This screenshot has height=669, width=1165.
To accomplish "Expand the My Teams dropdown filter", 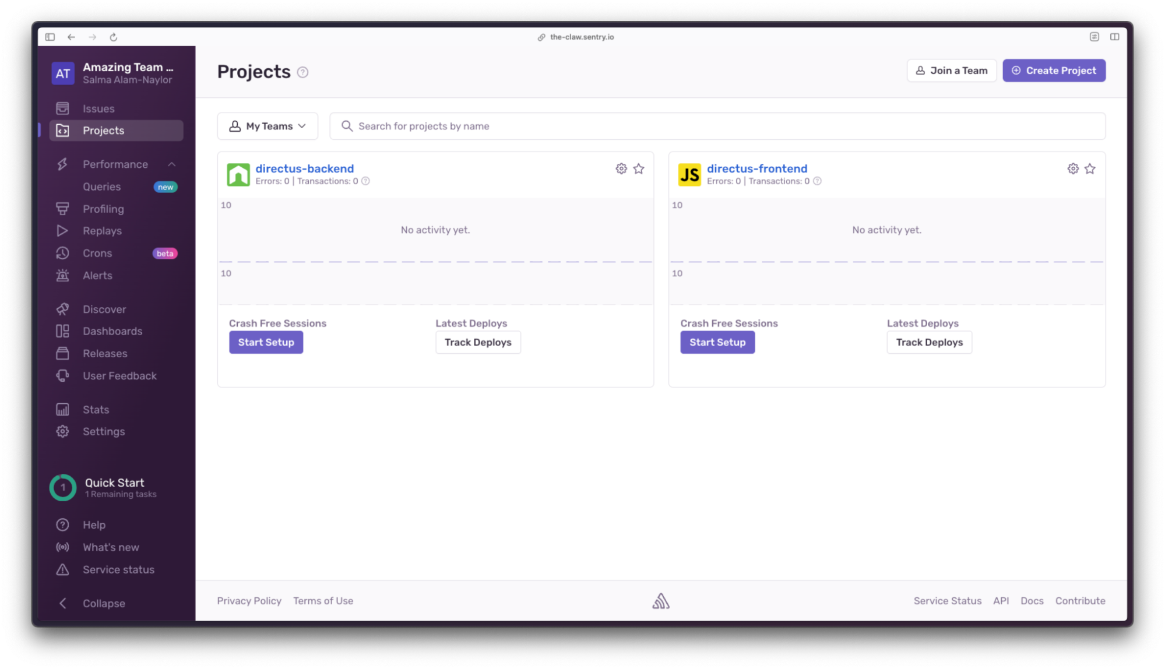I will 268,126.
